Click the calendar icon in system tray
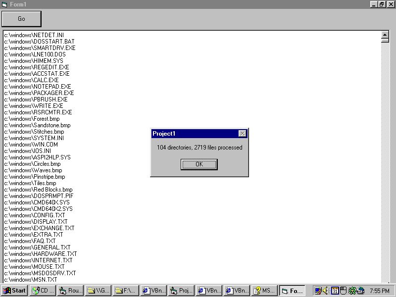This screenshot has height=297, width=396. click(x=335, y=291)
